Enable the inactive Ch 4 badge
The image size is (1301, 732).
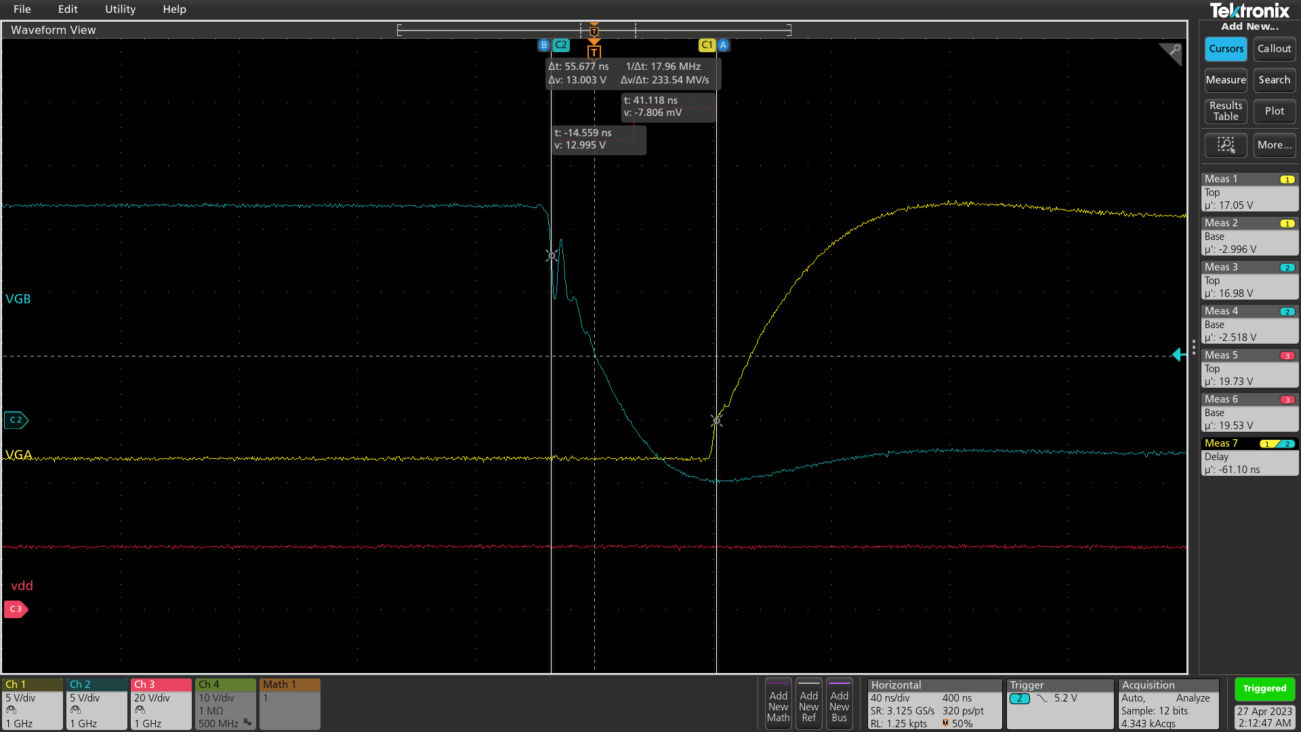coord(225,704)
